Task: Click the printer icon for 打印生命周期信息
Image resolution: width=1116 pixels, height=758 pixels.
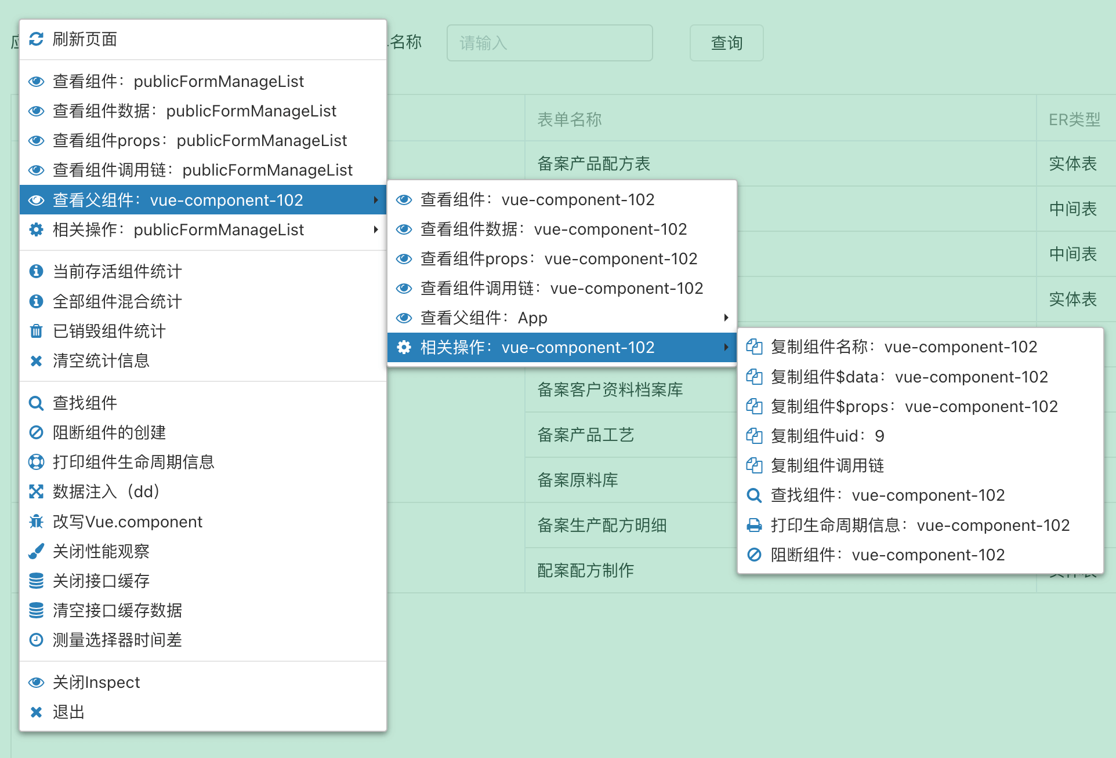Action: coord(754,525)
